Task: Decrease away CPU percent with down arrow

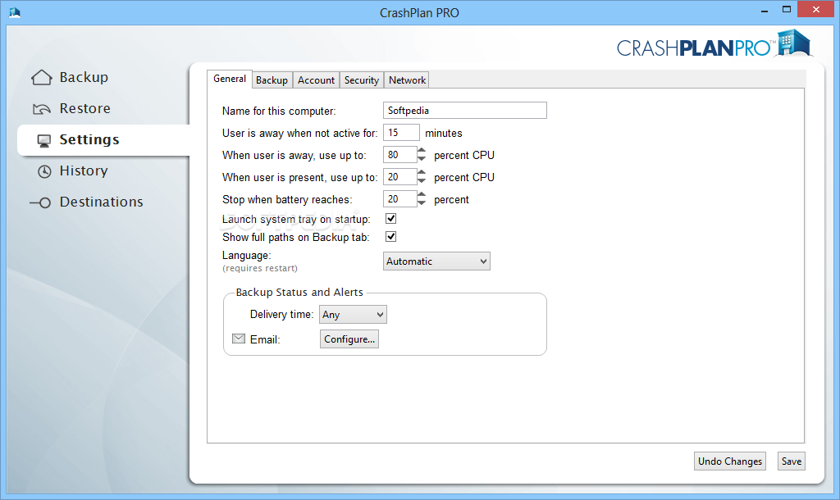Action: (x=422, y=159)
